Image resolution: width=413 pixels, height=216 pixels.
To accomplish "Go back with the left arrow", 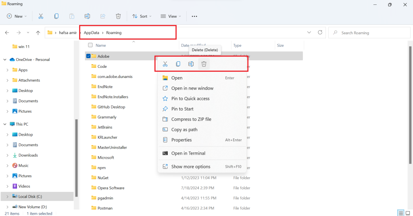I will click(x=7, y=33).
